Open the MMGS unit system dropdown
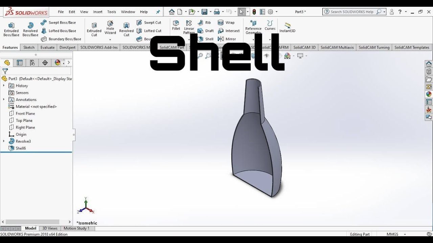This screenshot has width=433, height=243. [x=405, y=234]
